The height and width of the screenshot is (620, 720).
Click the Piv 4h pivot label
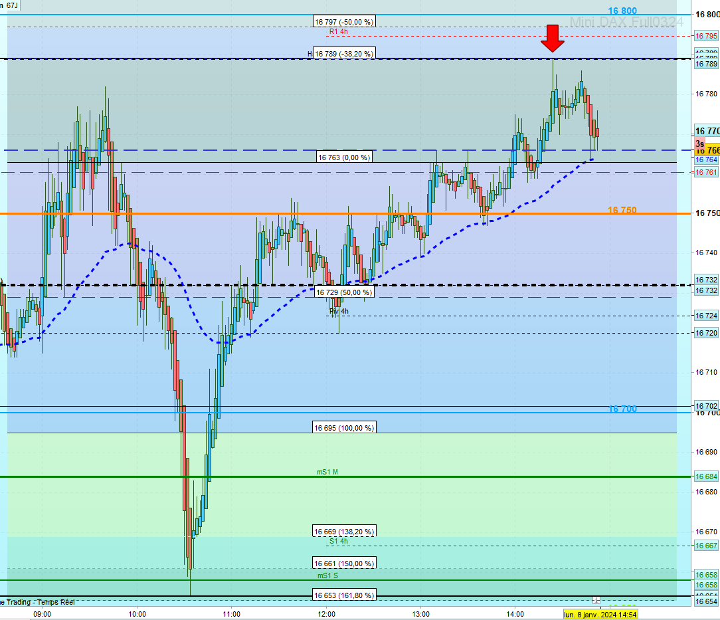[339, 312]
